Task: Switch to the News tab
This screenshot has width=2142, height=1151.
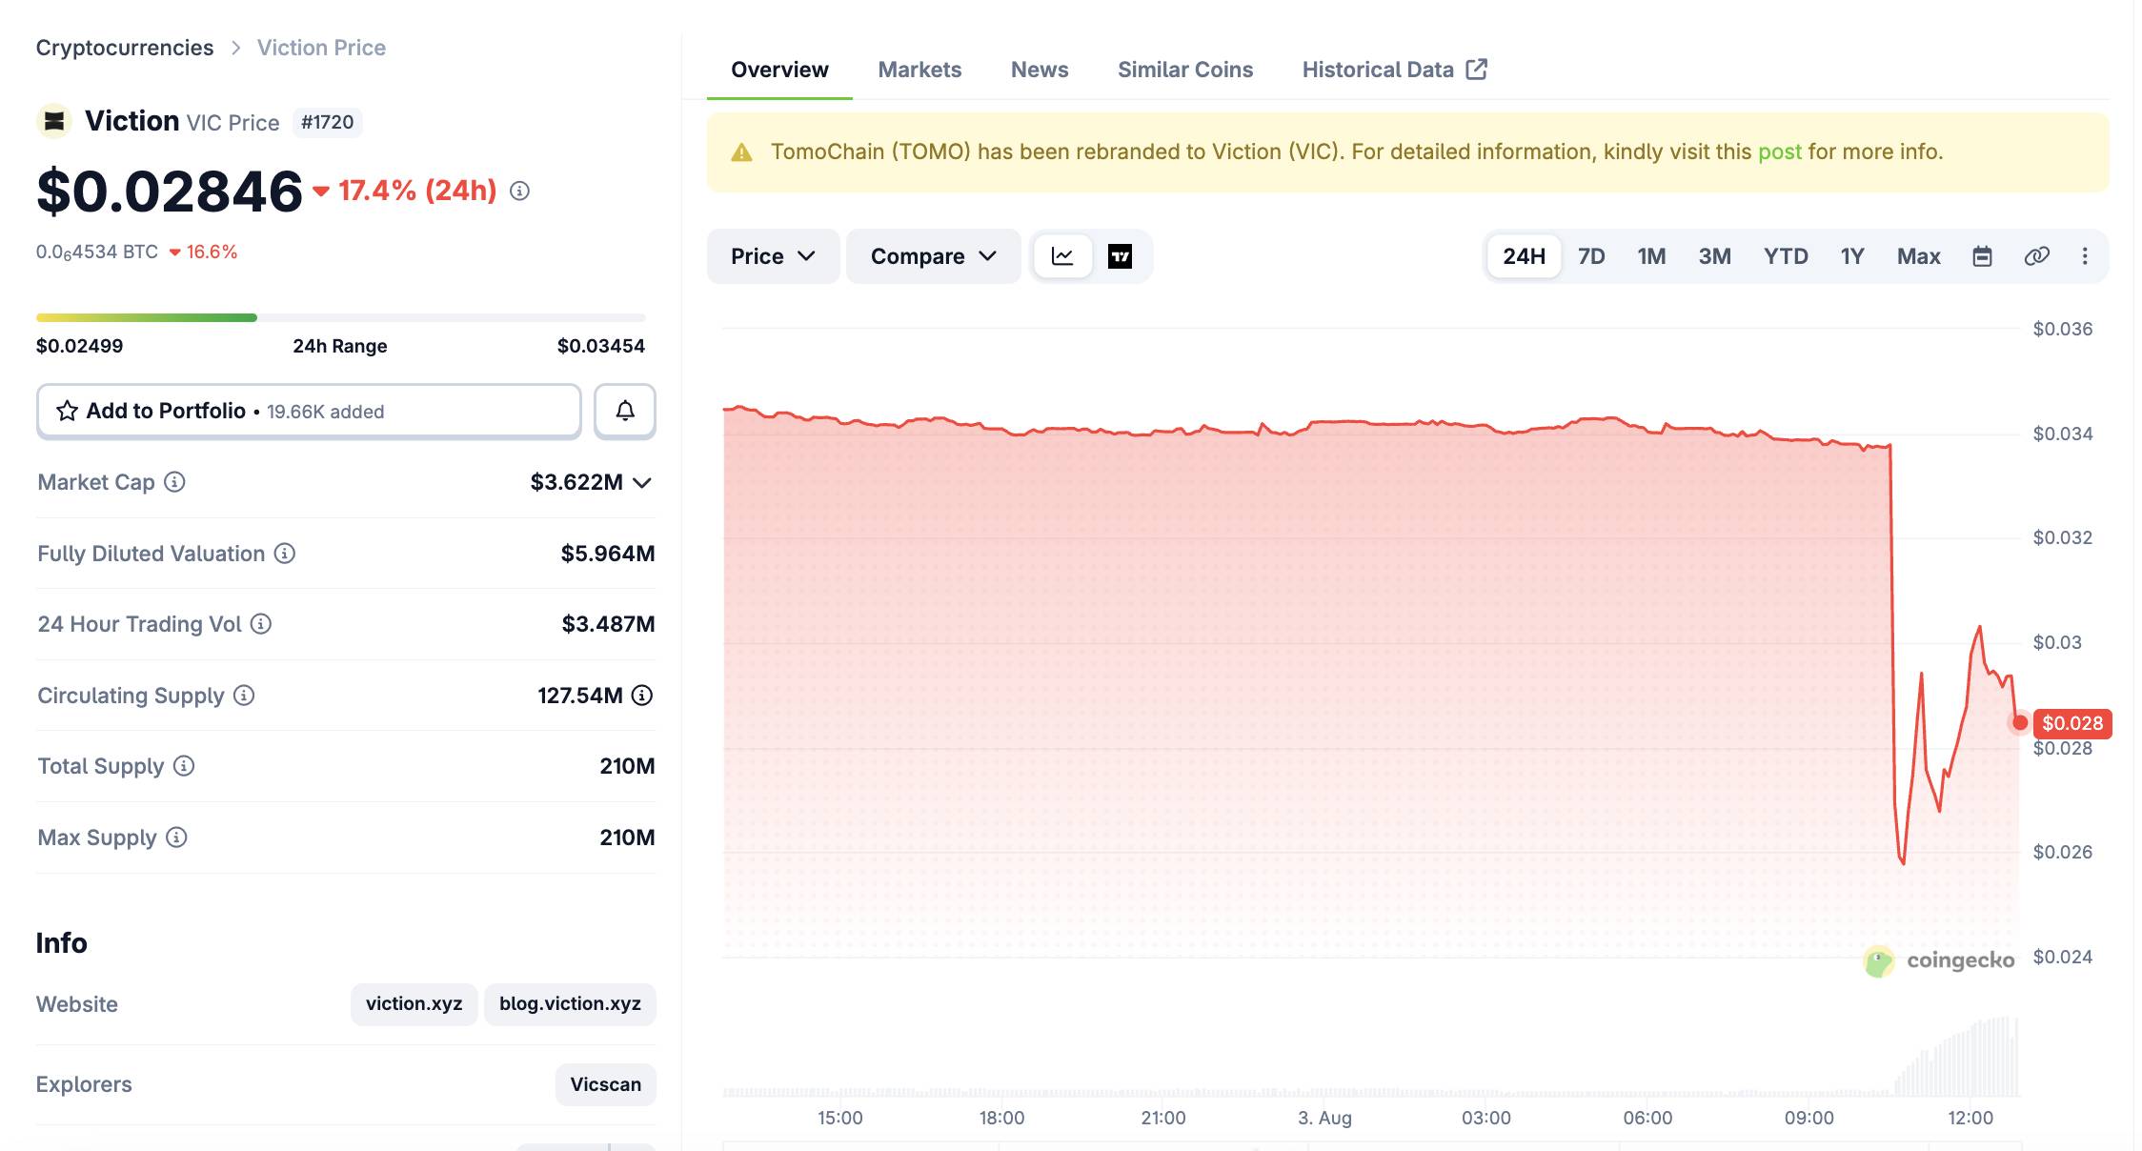Action: point(1040,70)
